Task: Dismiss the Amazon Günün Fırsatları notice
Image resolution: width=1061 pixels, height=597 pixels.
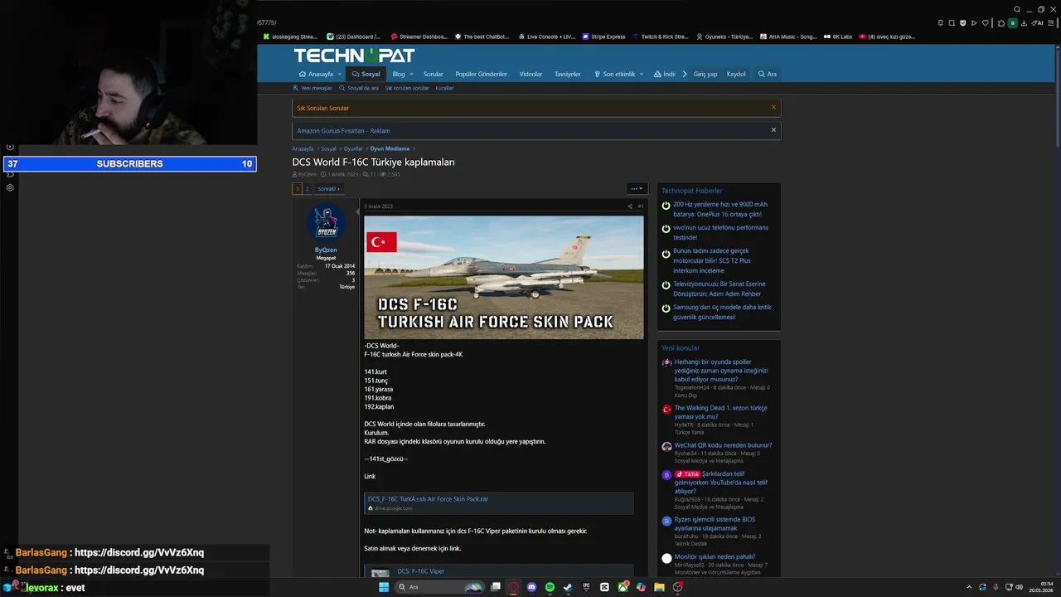Action: (x=773, y=129)
